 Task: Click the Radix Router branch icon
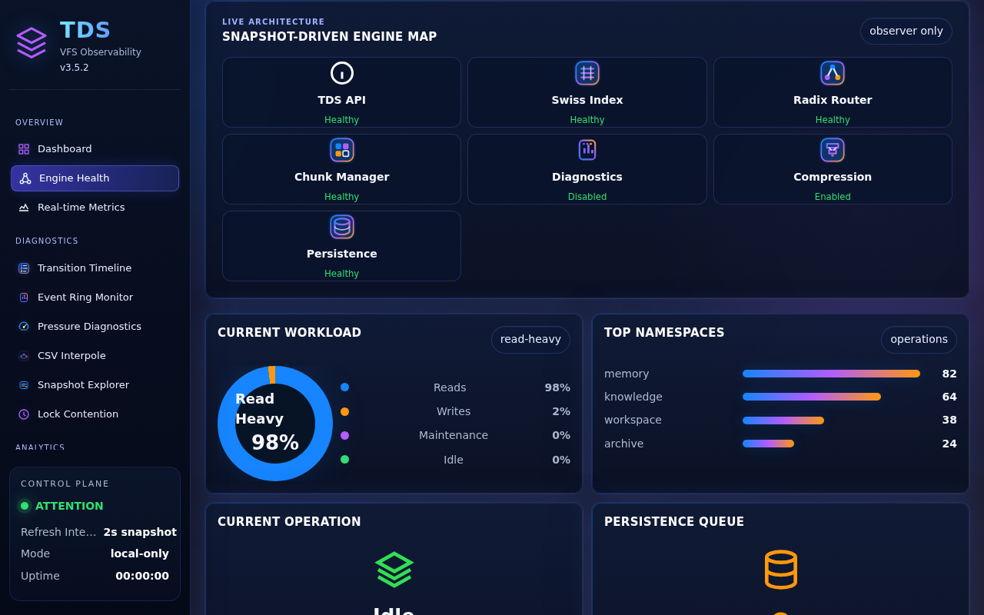point(833,73)
